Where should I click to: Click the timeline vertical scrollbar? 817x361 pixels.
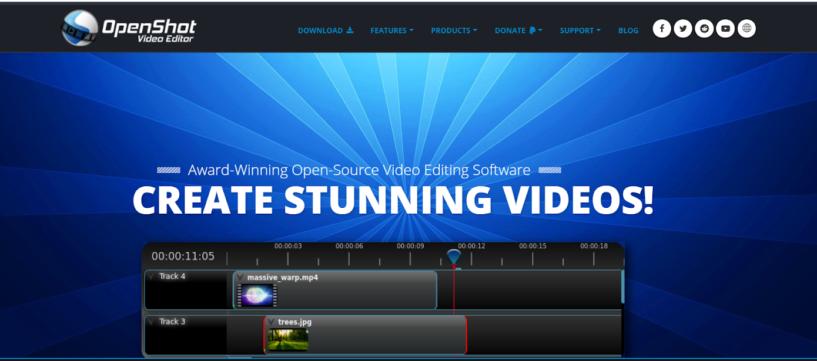coord(622,286)
